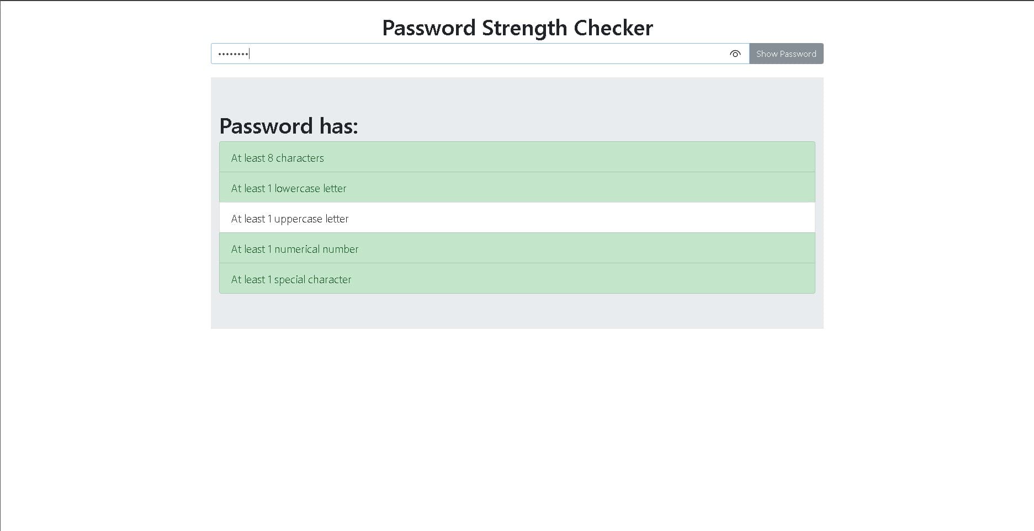Click the word "special" in the last requirement

pos(290,280)
